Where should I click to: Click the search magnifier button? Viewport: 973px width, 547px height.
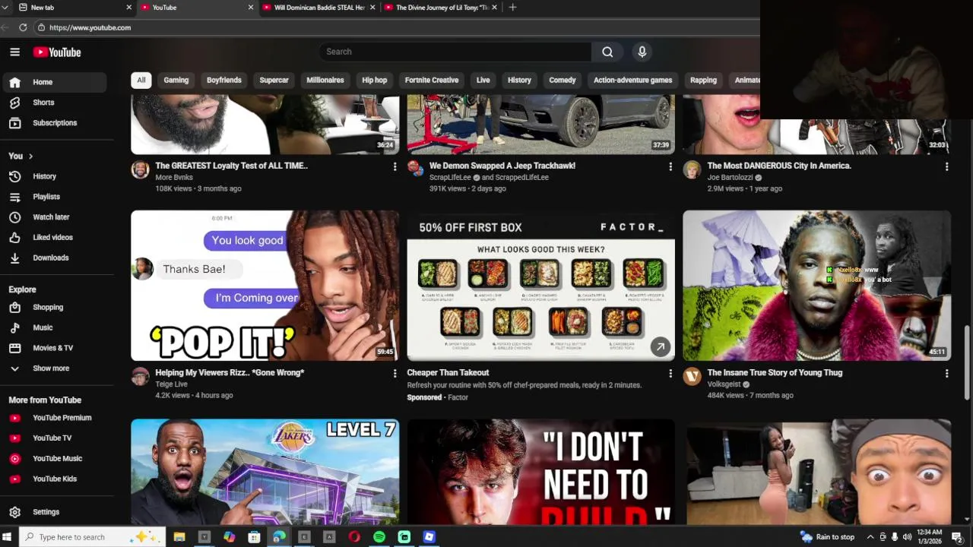coord(607,52)
